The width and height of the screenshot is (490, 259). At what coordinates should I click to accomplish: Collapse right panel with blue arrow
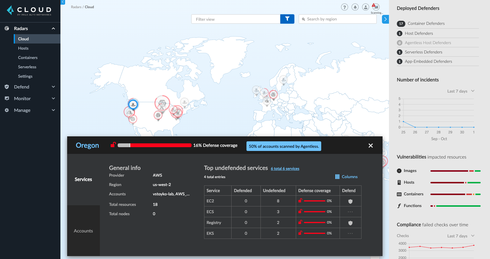pyautogui.click(x=385, y=19)
